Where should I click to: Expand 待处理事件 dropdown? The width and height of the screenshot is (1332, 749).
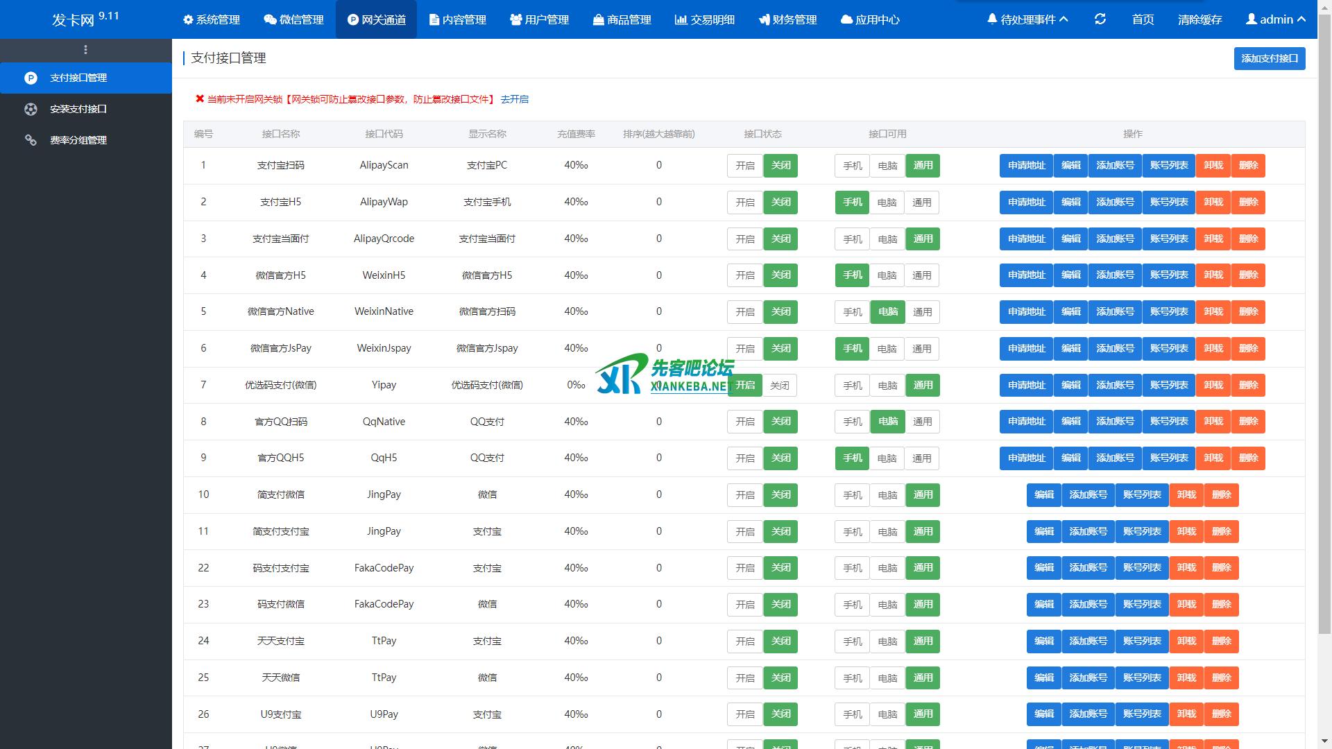(1027, 19)
